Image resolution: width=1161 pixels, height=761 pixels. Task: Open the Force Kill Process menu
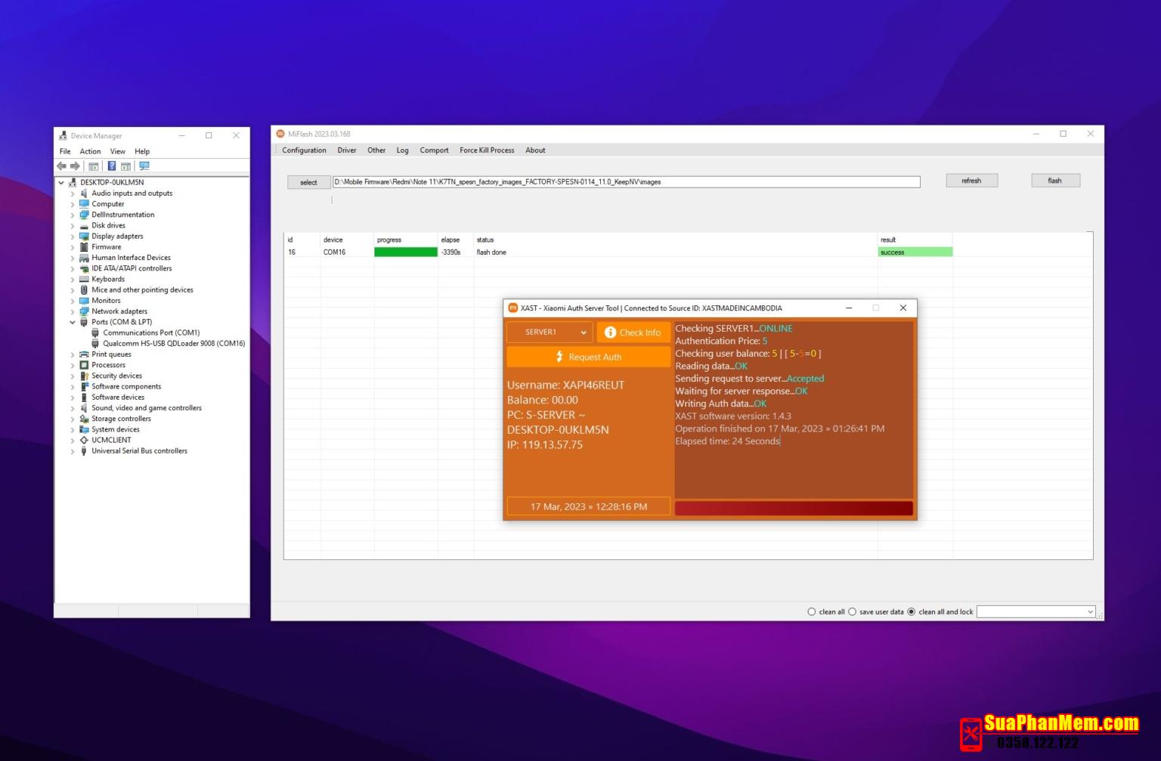tap(487, 150)
